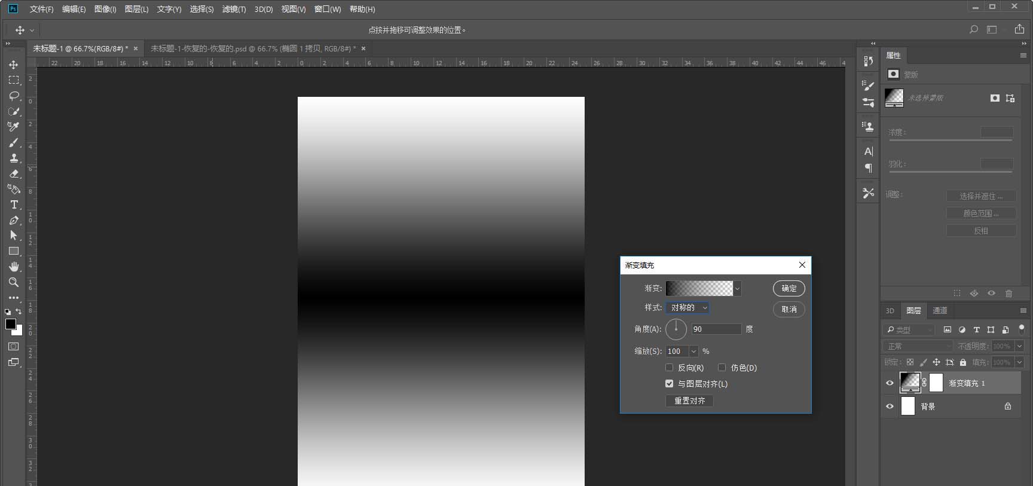Click the add vector mask icon in Properties
This screenshot has width=1033, height=486.
click(x=1010, y=98)
